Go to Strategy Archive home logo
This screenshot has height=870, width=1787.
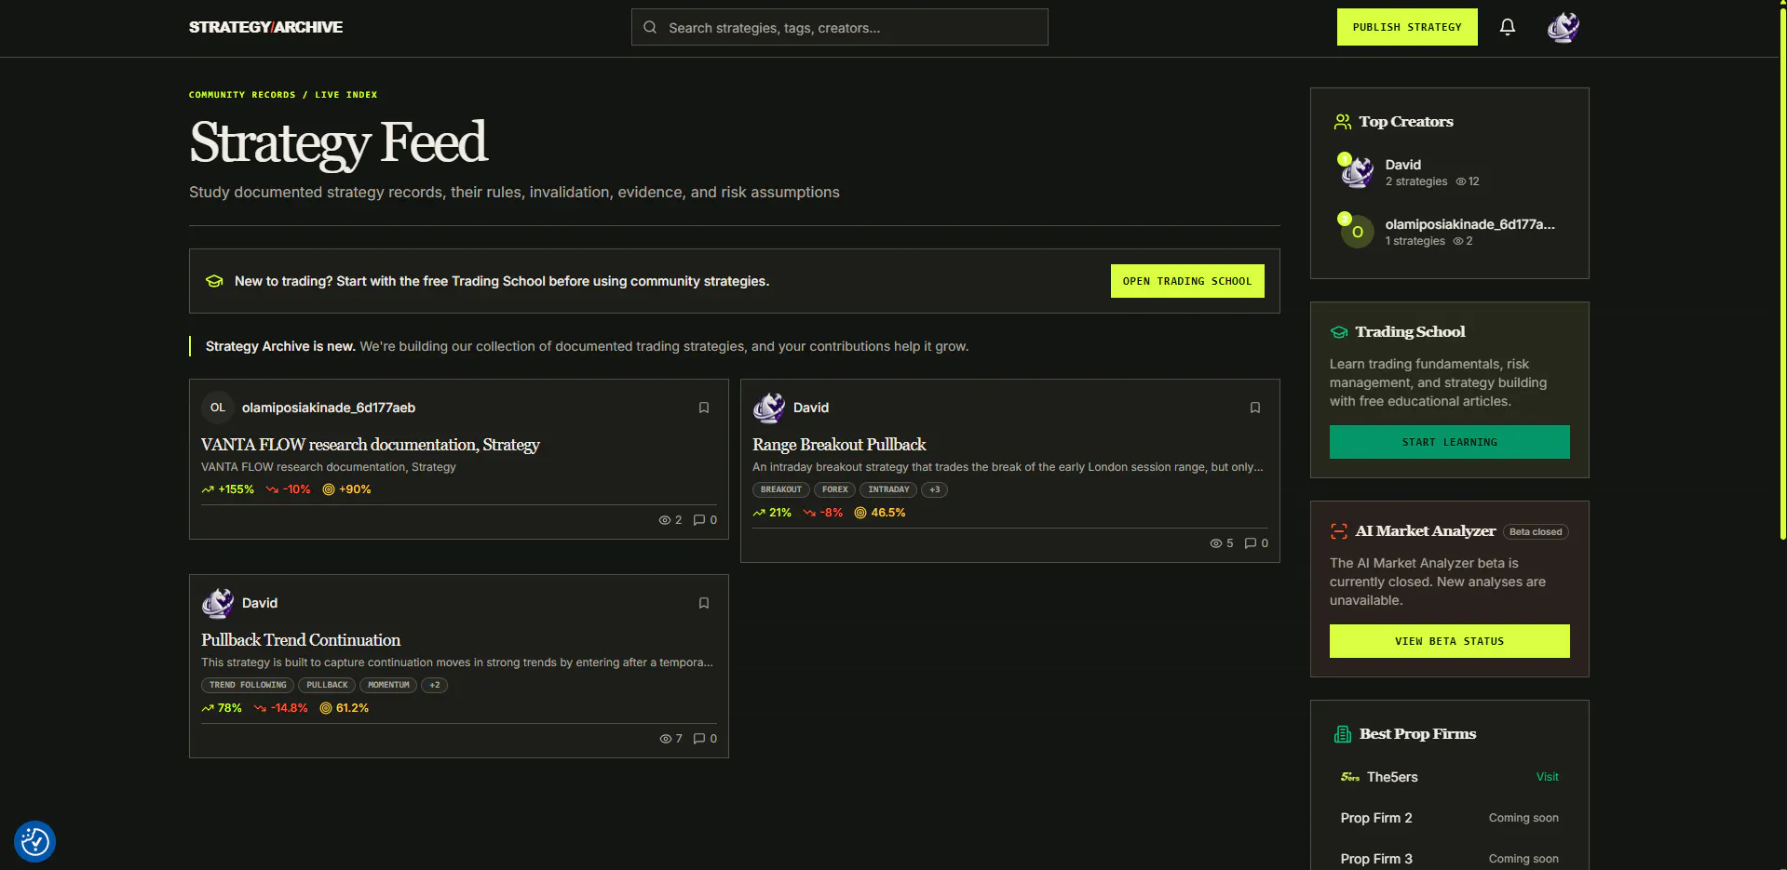click(x=265, y=27)
